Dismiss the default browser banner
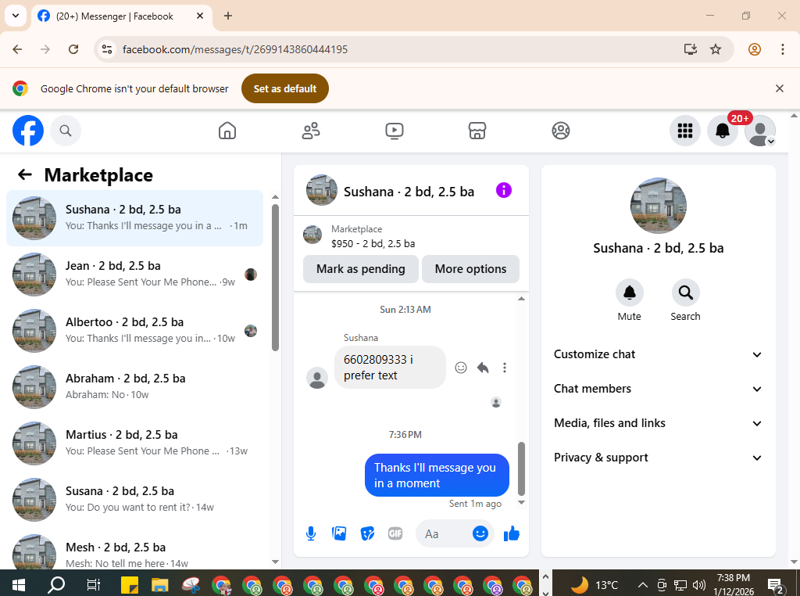The height and width of the screenshot is (596, 800). (x=779, y=88)
